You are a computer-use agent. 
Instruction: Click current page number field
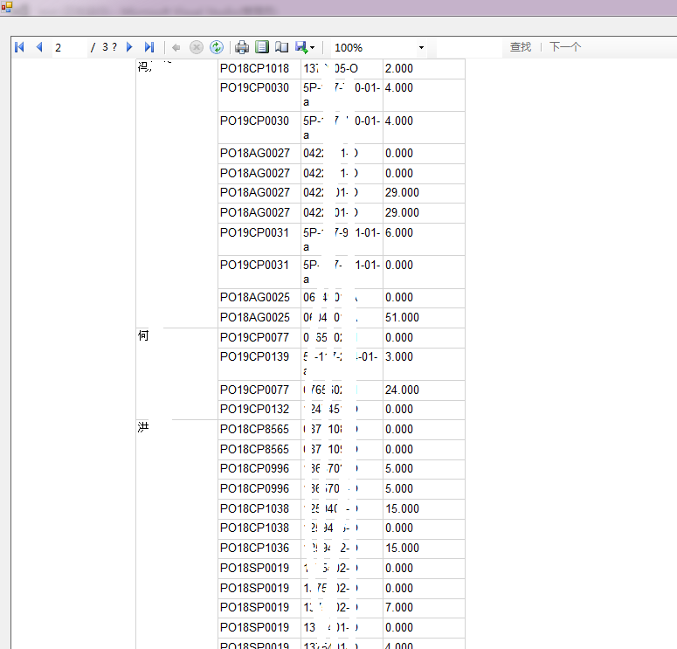coord(69,47)
